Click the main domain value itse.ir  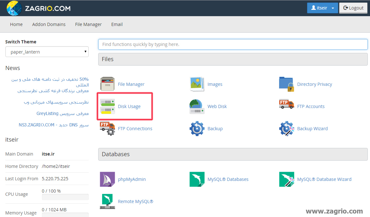point(48,154)
